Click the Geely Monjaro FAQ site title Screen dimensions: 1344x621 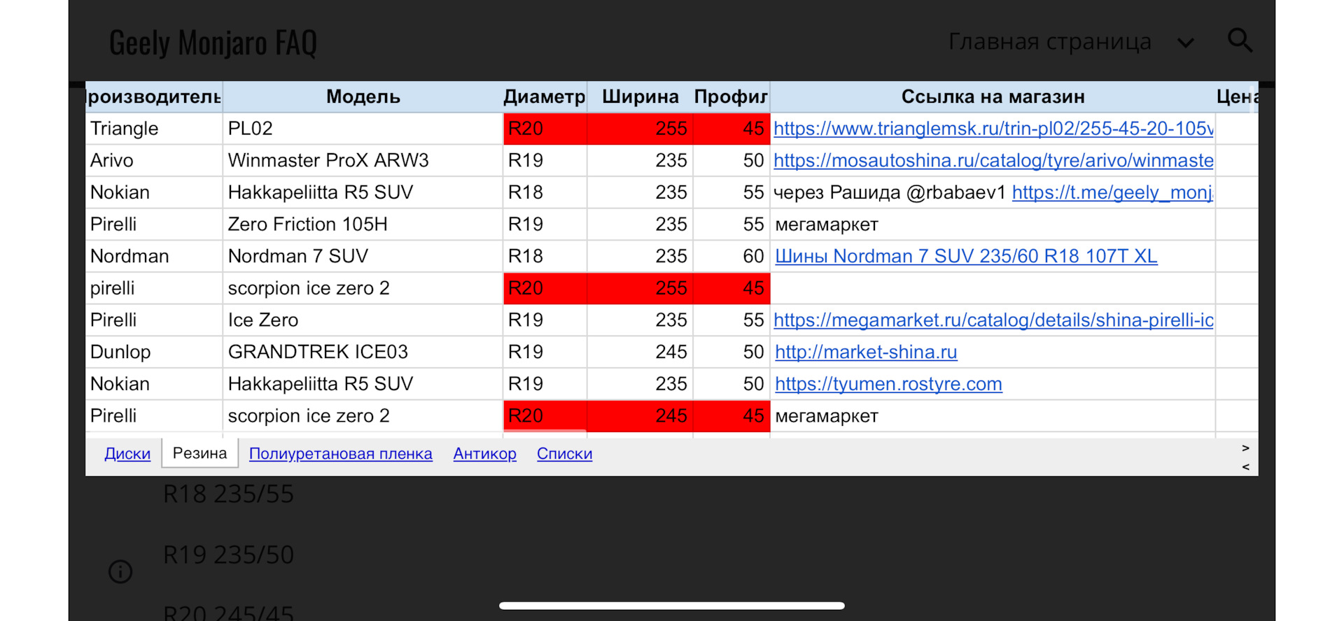[213, 43]
